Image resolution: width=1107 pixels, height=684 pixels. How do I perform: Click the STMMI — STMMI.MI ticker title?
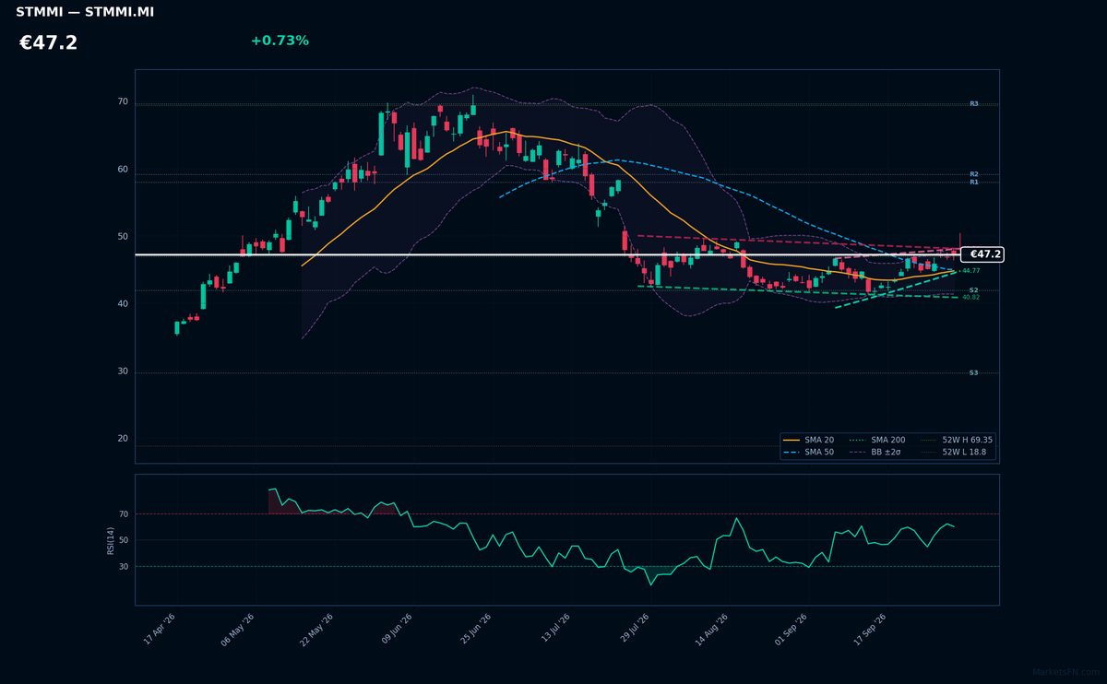point(85,12)
